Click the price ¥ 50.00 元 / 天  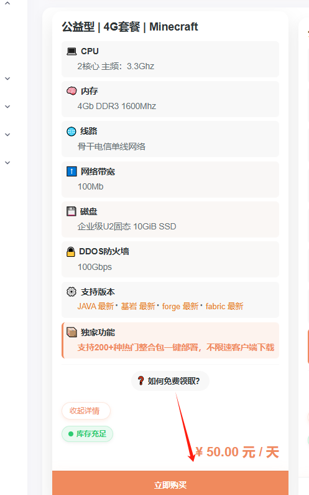click(x=237, y=452)
